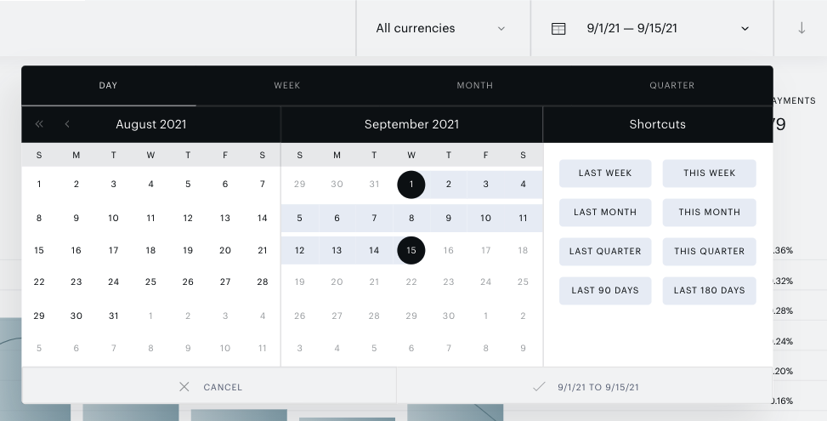The image size is (827, 421).
Task: Select September 15 end date
Action: point(411,251)
